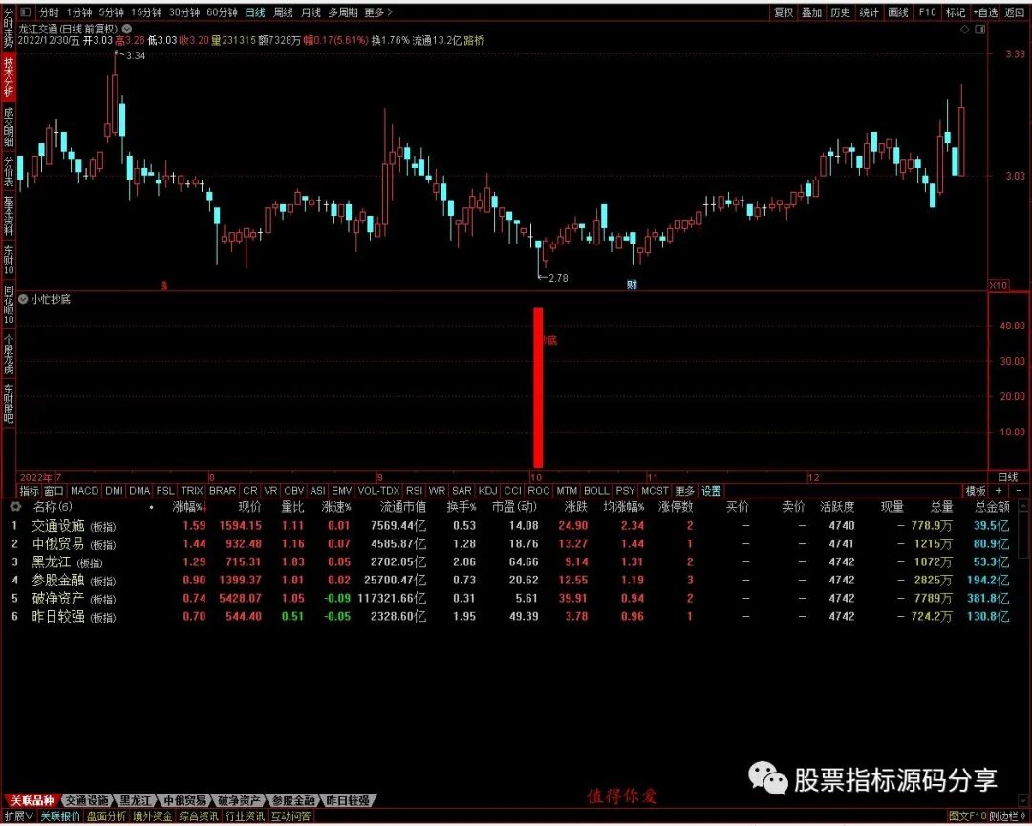Switch to 60分钟 period

point(222,11)
